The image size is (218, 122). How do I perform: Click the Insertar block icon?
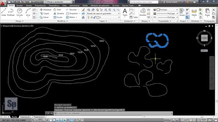coord(143,12)
